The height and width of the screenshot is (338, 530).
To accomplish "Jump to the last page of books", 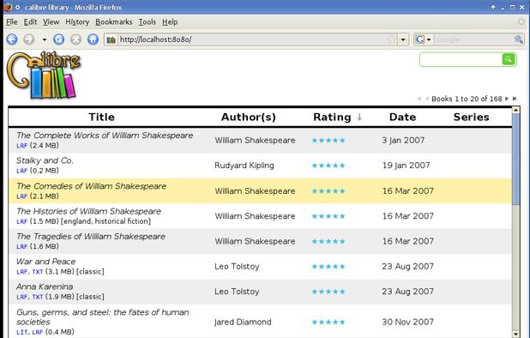I will pyautogui.click(x=515, y=99).
